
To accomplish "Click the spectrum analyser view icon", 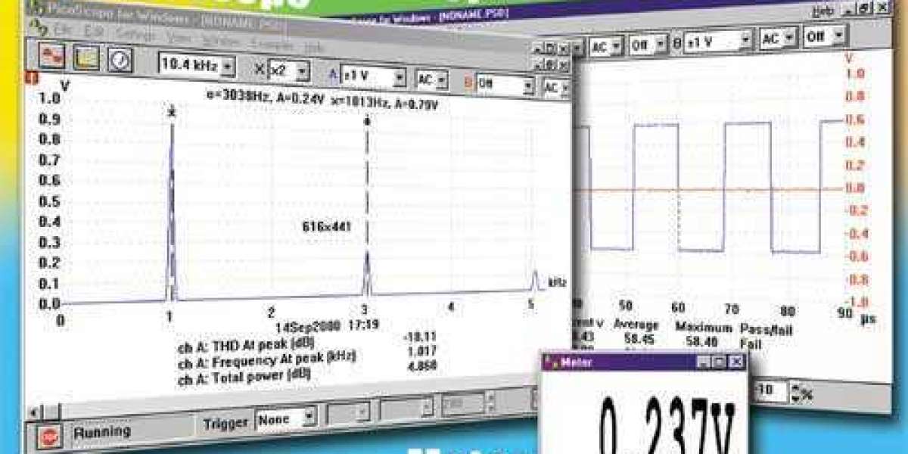I will click(86, 58).
